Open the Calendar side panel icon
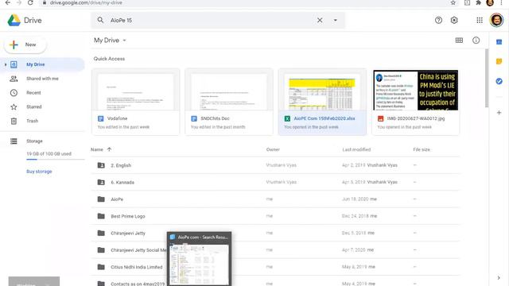Image resolution: width=509 pixels, height=286 pixels. coord(499,42)
